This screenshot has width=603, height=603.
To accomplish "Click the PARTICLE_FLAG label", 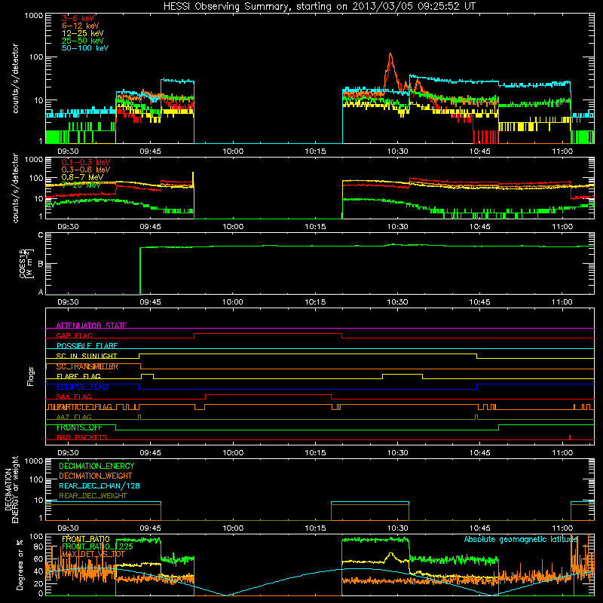I will (x=84, y=407).
